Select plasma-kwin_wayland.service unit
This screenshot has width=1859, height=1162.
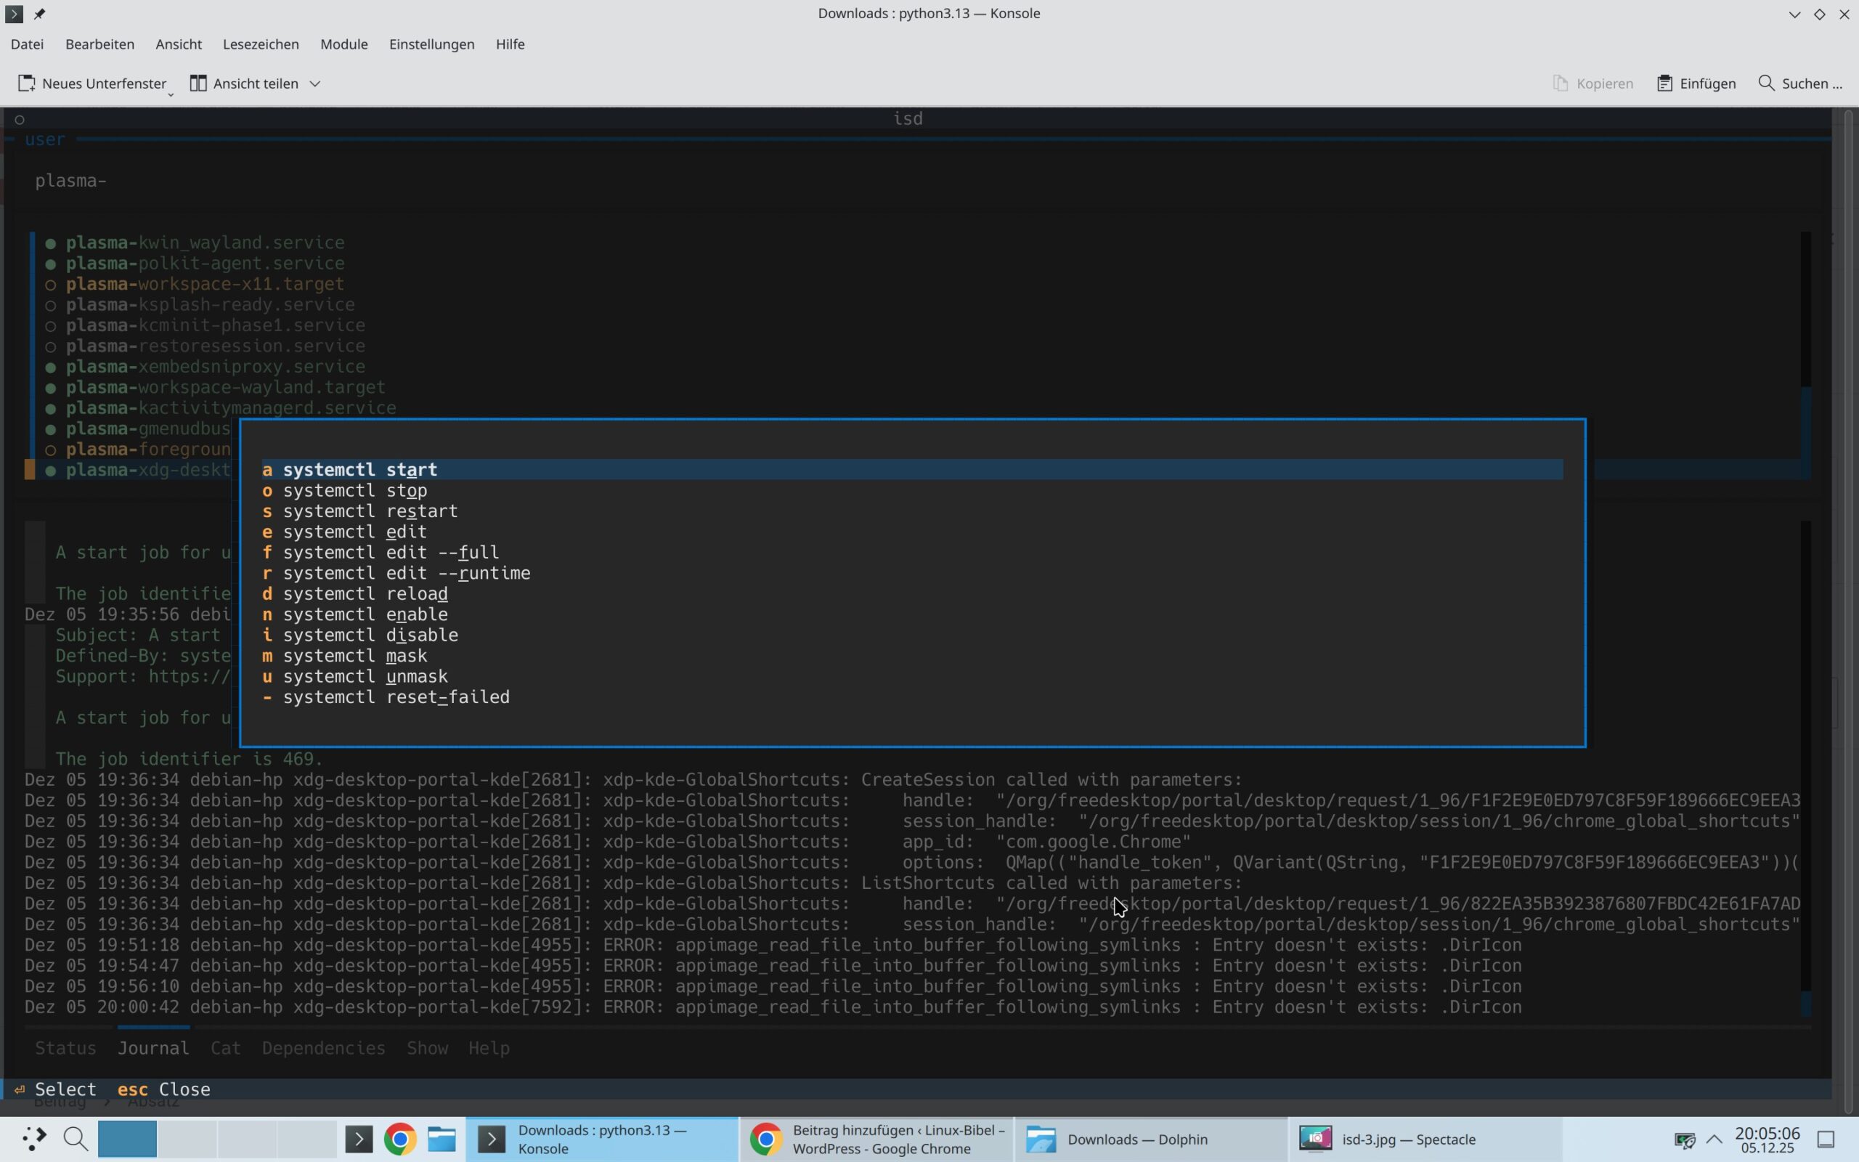coord(204,243)
